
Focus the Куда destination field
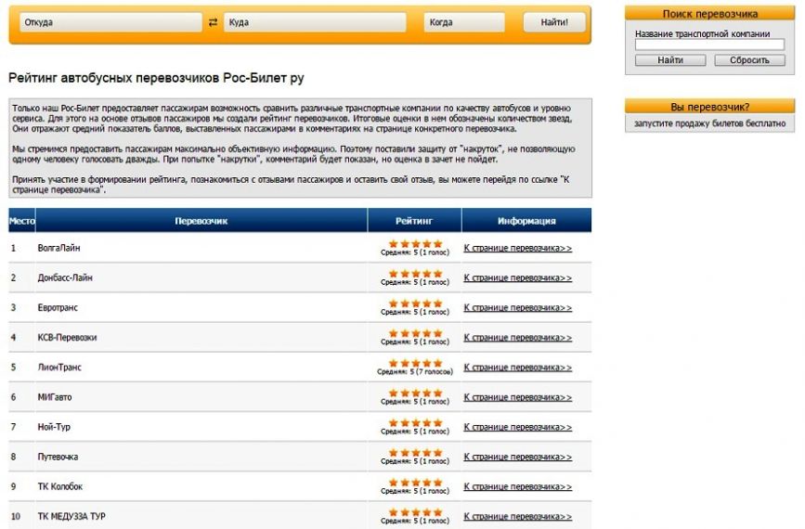point(315,22)
